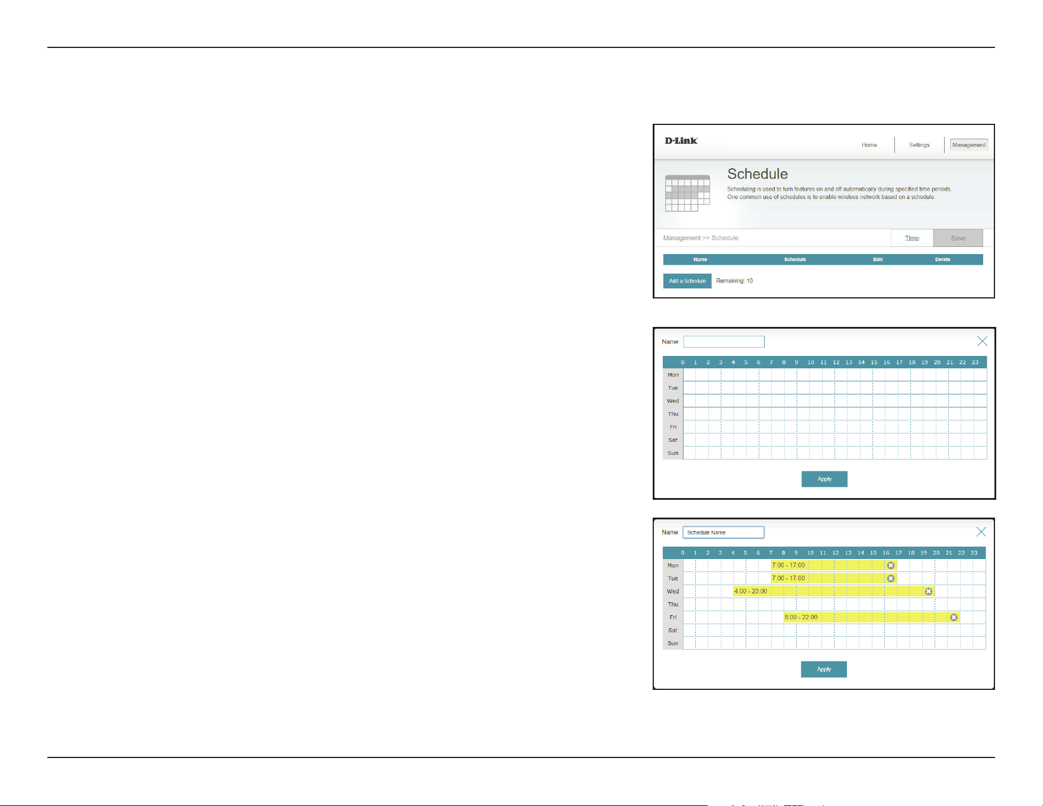Viewport: 1043px width, 806px height.
Task: Click the Thu row label in filled grid
Action: [x=673, y=605]
